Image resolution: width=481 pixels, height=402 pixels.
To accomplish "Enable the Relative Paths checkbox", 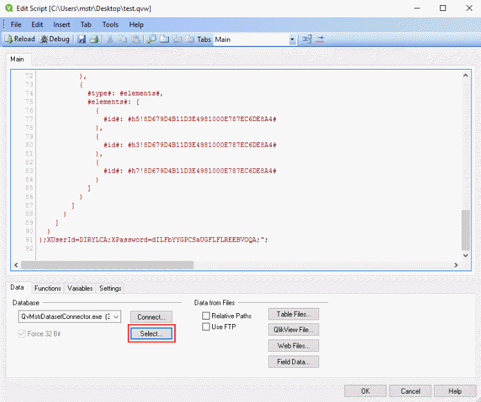I will click(x=206, y=316).
